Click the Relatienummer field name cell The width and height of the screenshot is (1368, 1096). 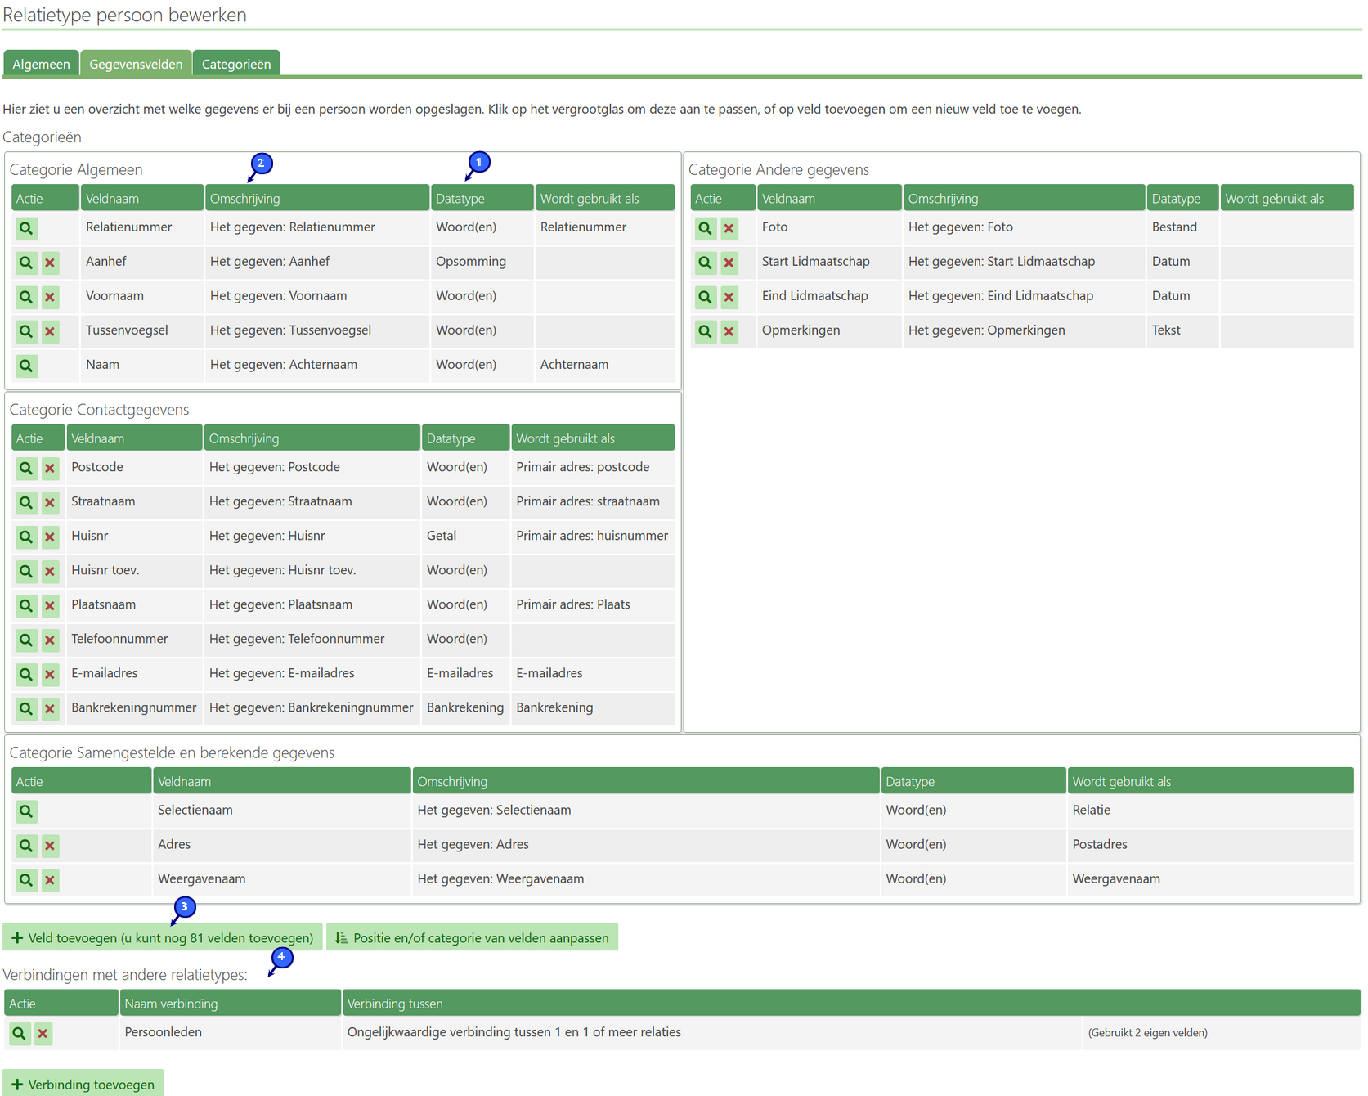(141, 227)
